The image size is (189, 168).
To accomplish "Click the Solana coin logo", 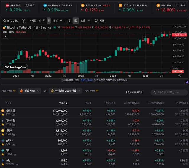I will click(3, 141).
